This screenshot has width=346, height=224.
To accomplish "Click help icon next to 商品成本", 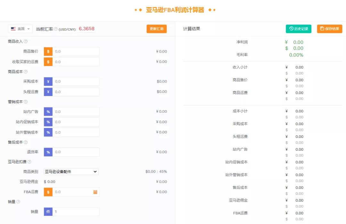I will (26, 72).
